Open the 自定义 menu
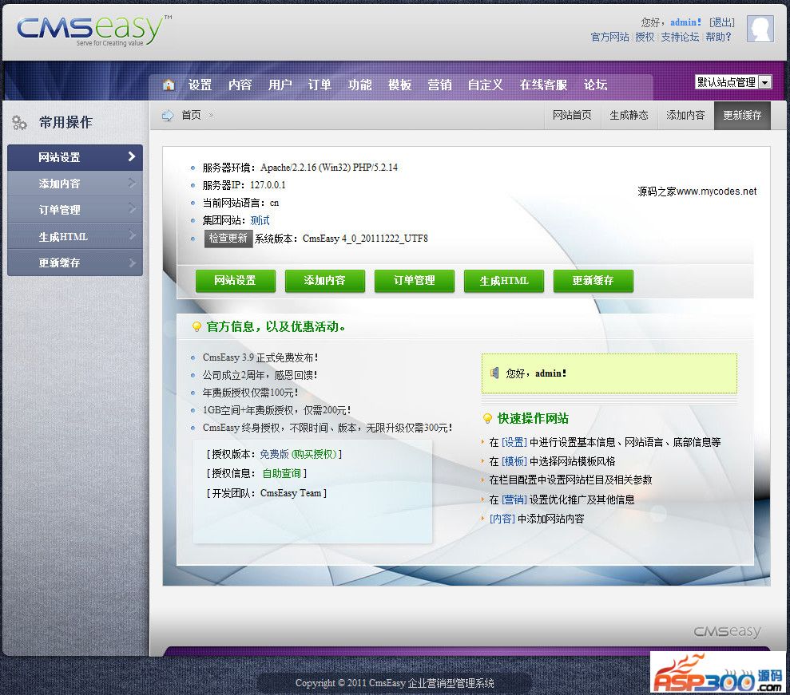 [x=485, y=85]
